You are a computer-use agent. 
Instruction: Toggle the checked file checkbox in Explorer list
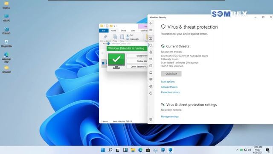103,63
